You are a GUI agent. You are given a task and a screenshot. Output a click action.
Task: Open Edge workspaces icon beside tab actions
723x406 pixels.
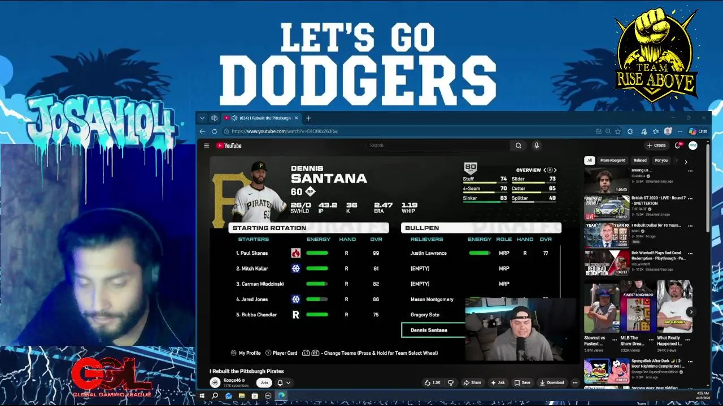click(215, 118)
